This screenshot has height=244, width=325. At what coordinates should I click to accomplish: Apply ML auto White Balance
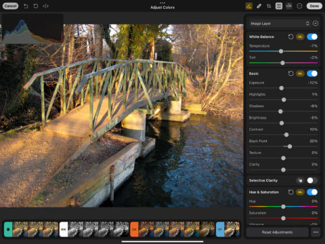tap(300, 37)
